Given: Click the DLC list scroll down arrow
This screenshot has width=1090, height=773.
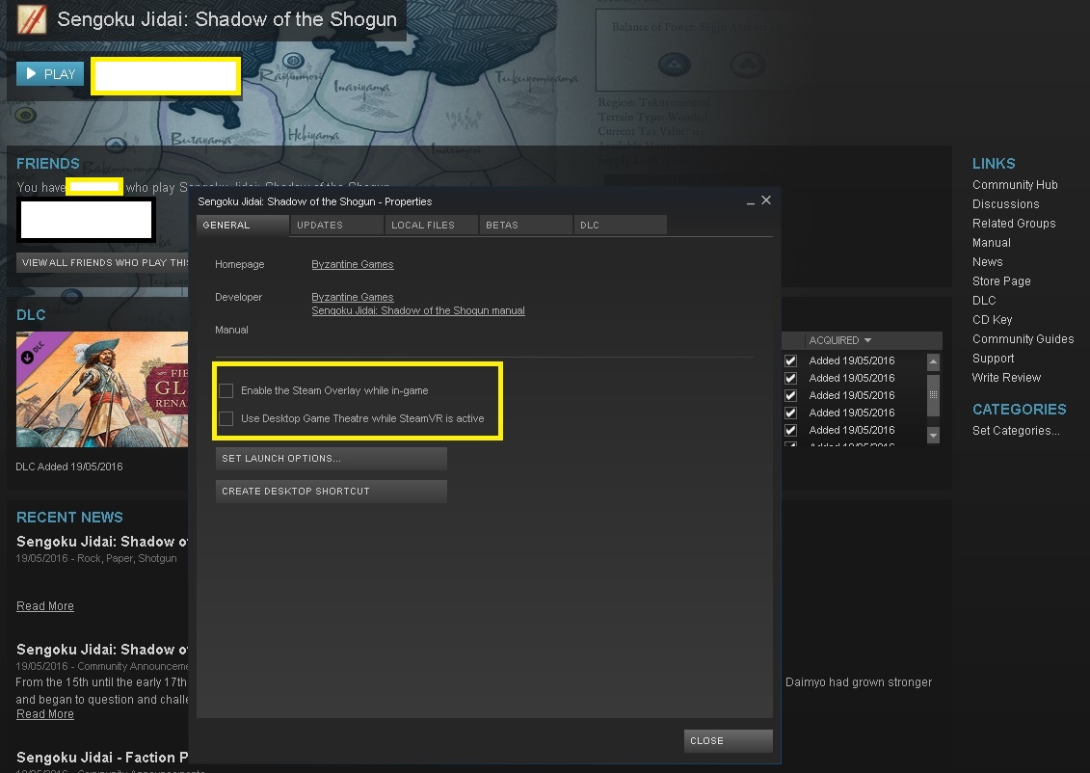Looking at the screenshot, I should tap(934, 436).
